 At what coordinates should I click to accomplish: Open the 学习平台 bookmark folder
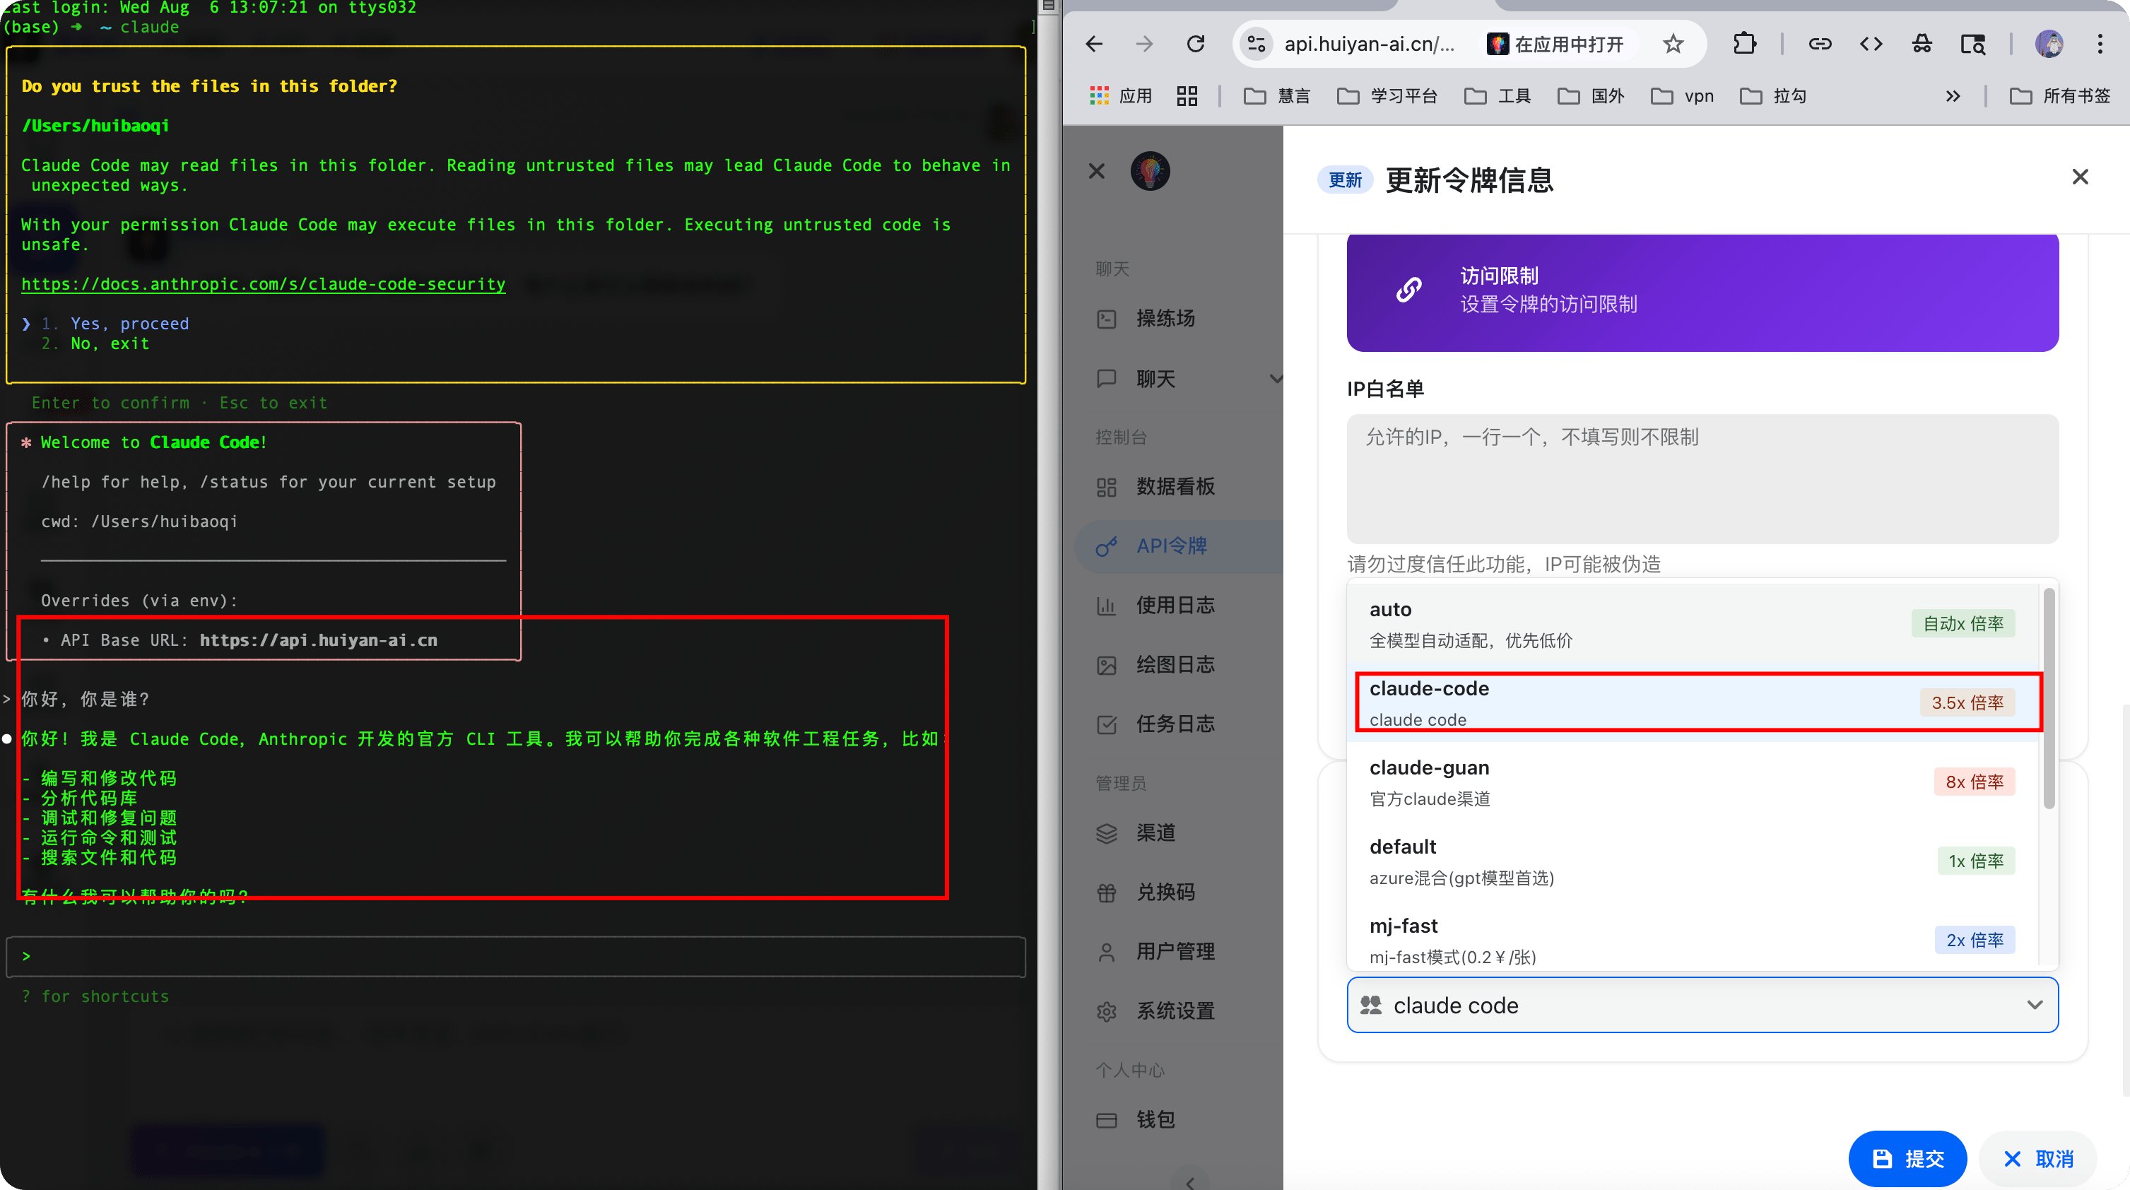(x=1387, y=96)
